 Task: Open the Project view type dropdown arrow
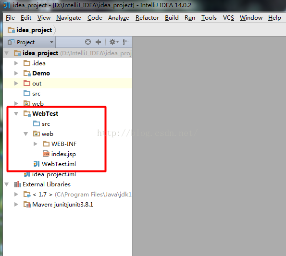pyautogui.click(x=51, y=42)
